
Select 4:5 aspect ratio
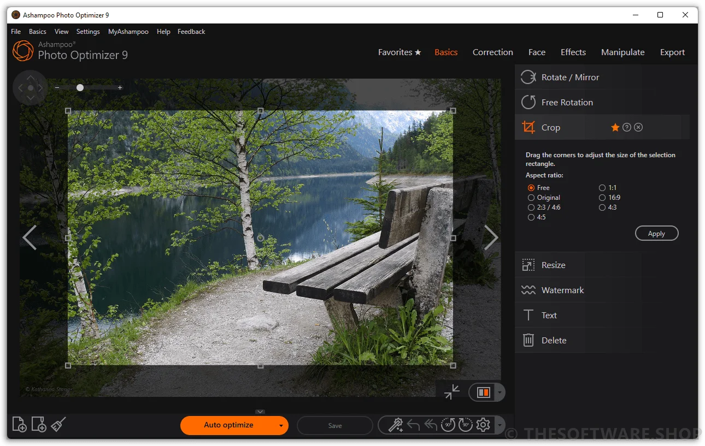click(x=531, y=217)
